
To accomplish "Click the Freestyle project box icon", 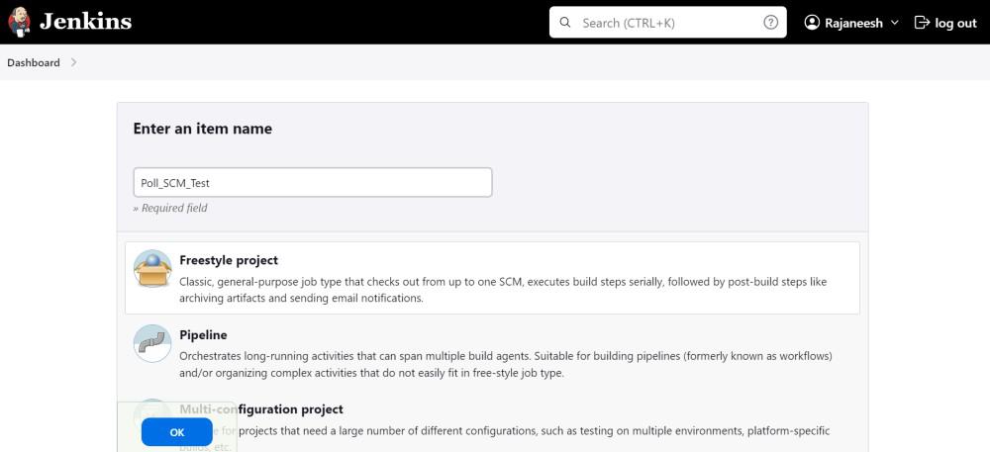I will pos(152,269).
